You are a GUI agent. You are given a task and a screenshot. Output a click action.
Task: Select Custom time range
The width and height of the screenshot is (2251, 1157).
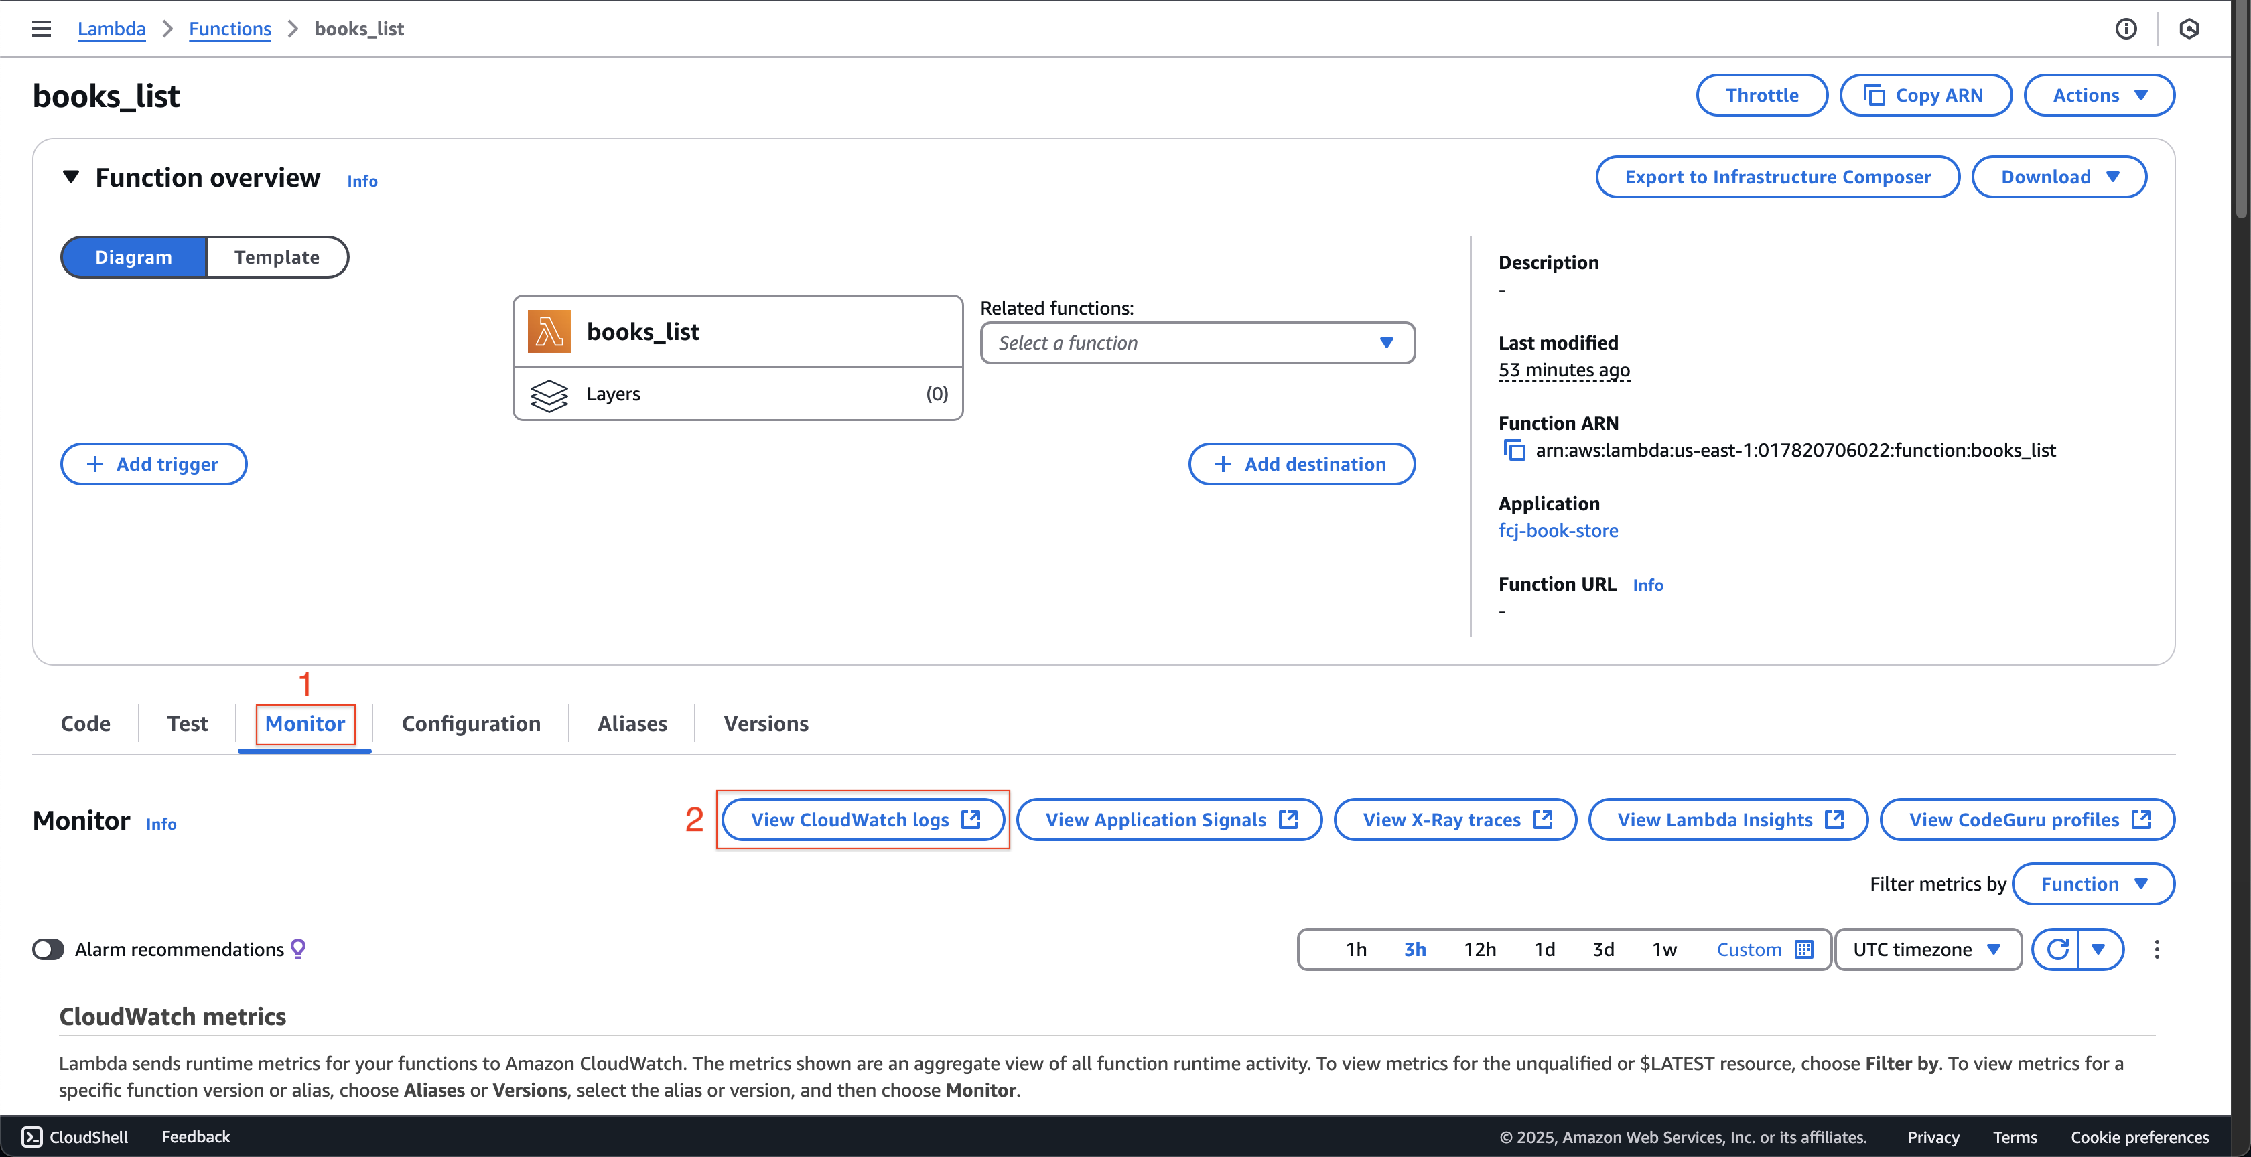1764,949
